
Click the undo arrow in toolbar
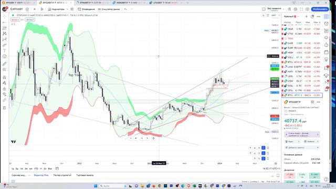pos(125,9)
